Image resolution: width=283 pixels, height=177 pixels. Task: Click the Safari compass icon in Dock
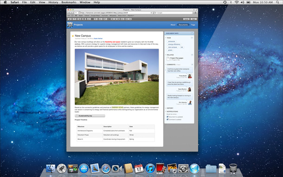[106, 169]
